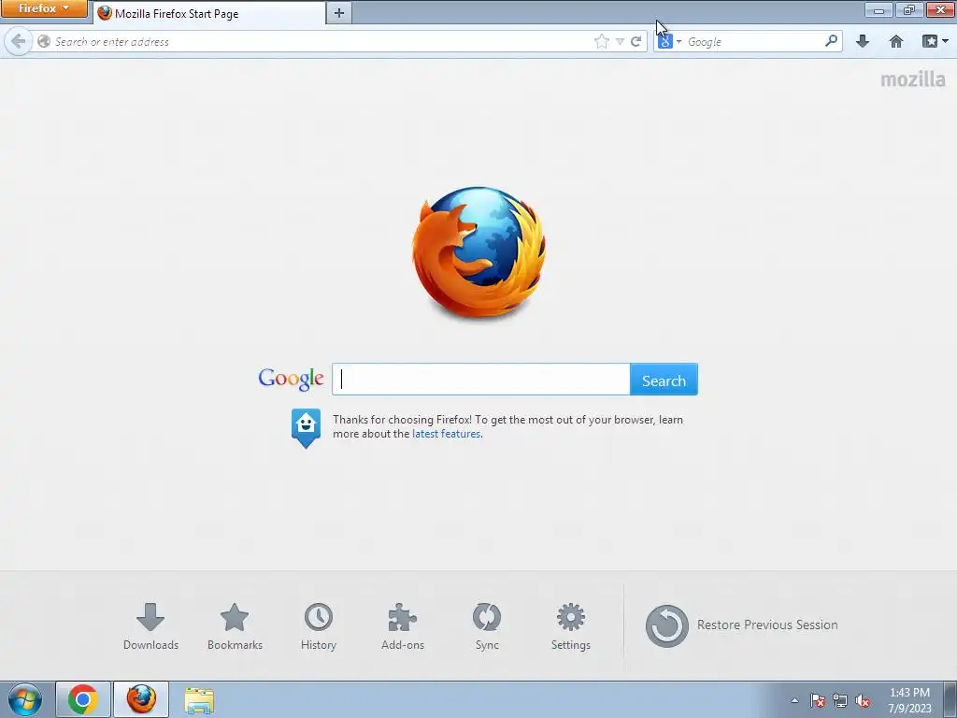
Task: Open the Bookmarks star launcher
Action: pyautogui.click(x=235, y=627)
